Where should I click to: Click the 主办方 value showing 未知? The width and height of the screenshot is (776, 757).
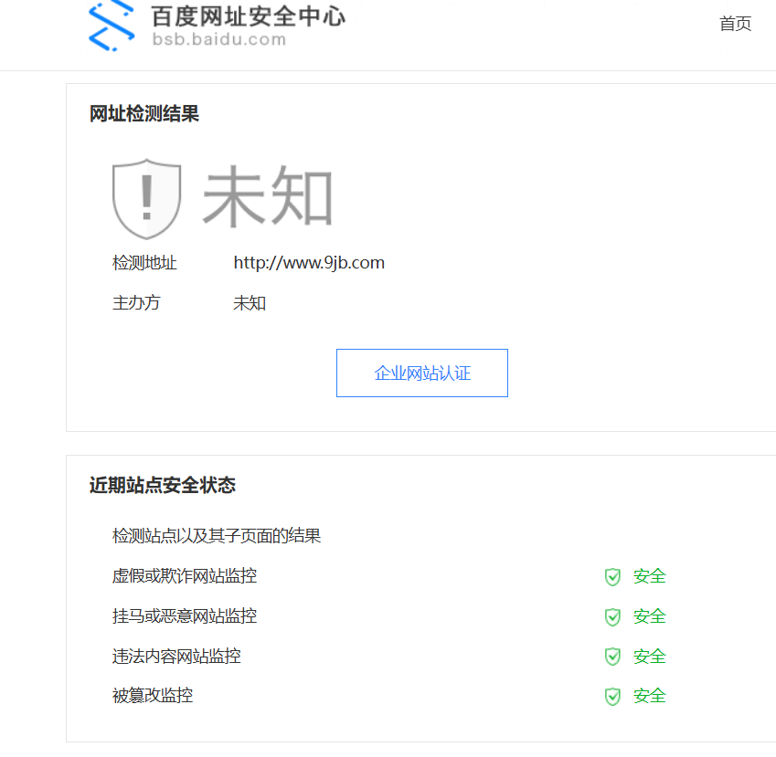(249, 302)
